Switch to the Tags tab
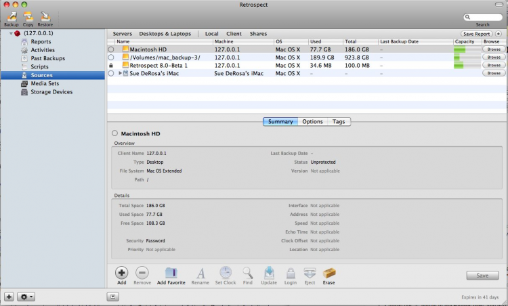The image size is (508, 306). pos(339,122)
